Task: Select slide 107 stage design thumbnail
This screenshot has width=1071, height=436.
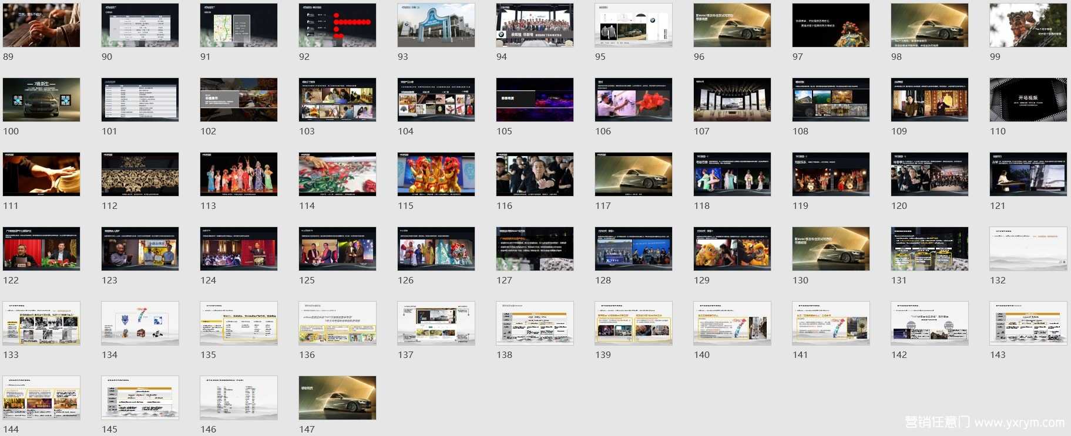Action: click(732, 100)
